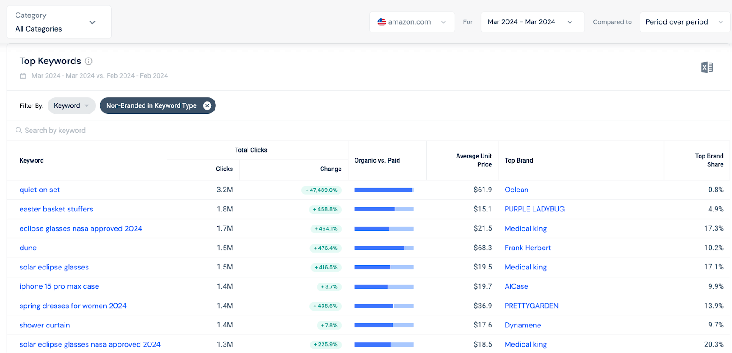Click the $68.3 average price value

483,248
